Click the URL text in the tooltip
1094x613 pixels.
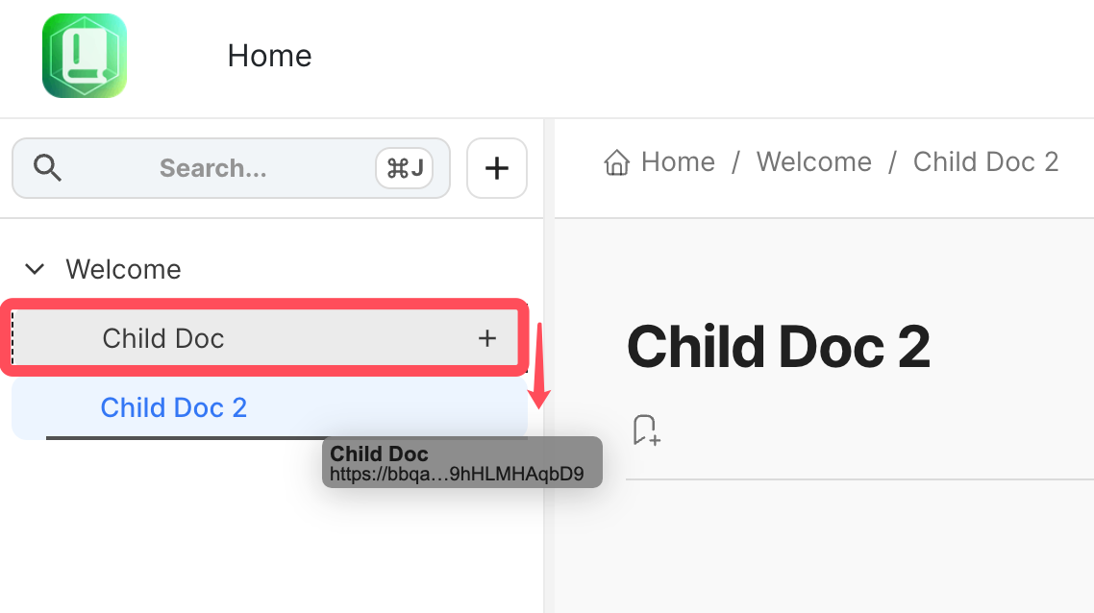tap(457, 474)
